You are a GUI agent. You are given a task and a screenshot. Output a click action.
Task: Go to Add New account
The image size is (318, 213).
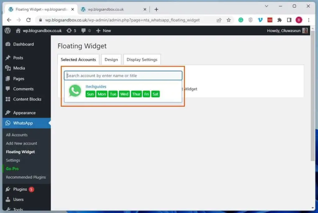click(x=21, y=143)
